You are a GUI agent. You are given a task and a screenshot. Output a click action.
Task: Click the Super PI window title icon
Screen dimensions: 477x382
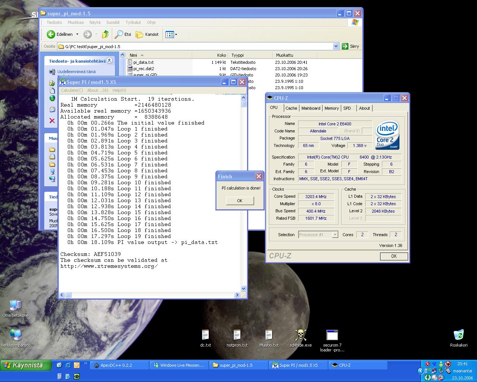click(x=63, y=82)
